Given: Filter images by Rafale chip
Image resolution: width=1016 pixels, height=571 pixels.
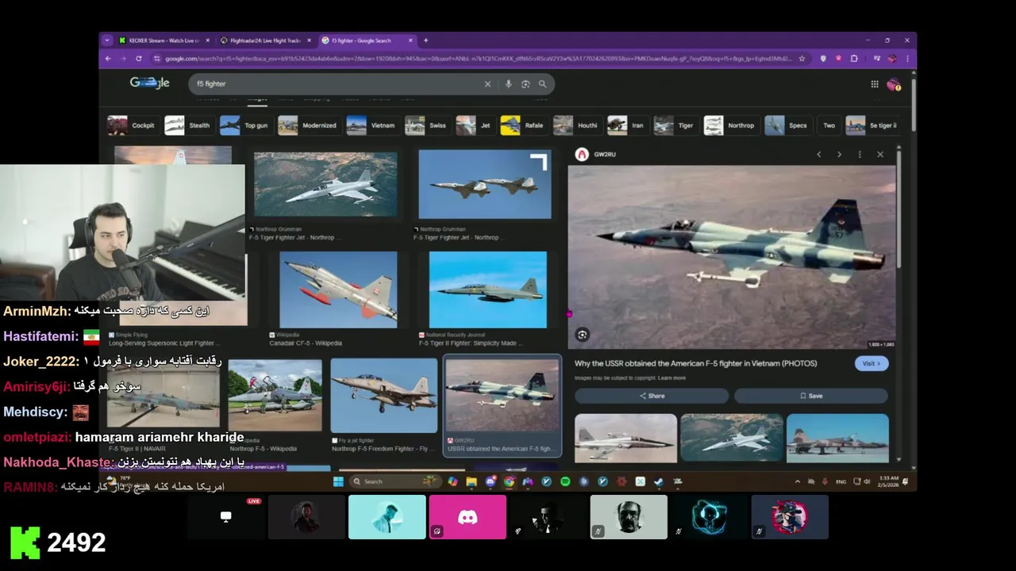Looking at the screenshot, I should click(524, 125).
